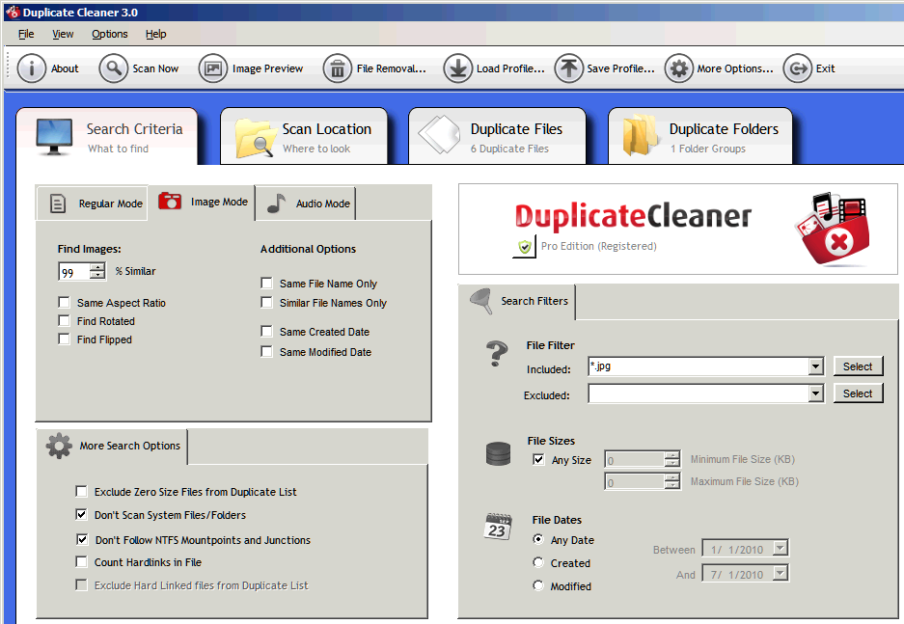Click the More Search Options gear icon
This screenshot has width=904, height=624.
(59, 446)
